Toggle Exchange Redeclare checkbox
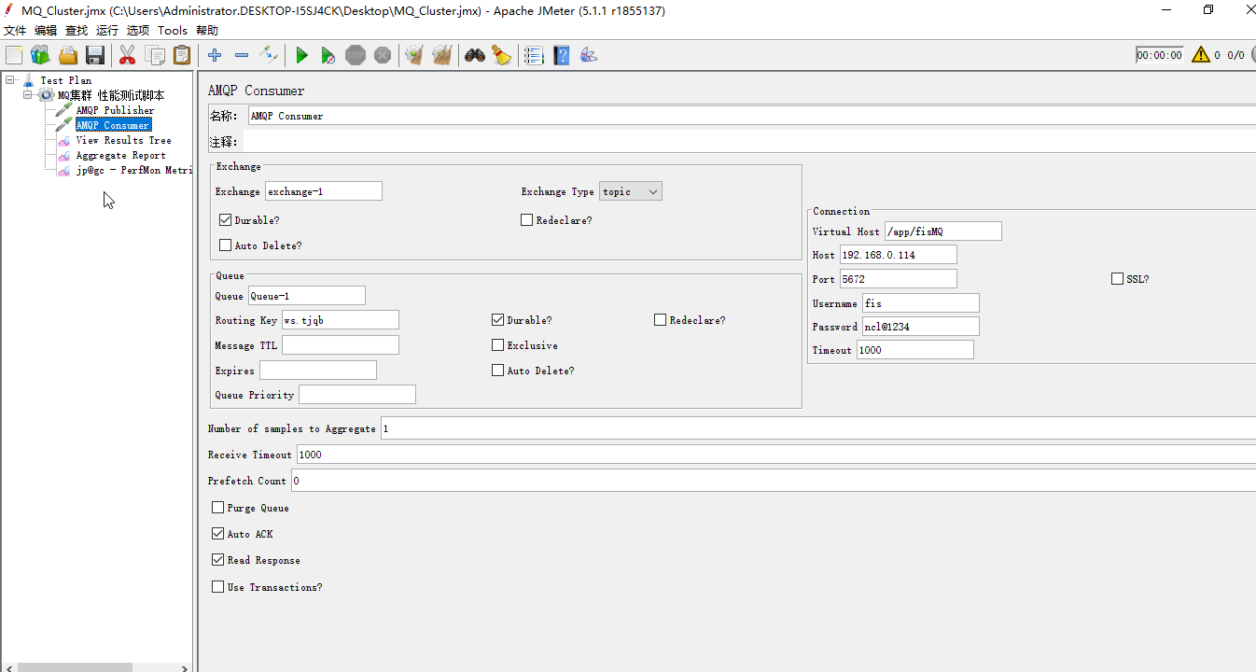Viewport: 1256px width, 672px height. tap(526, 220)
